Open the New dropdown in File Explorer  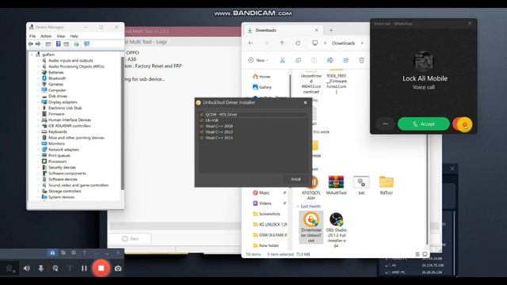(258, 60)
